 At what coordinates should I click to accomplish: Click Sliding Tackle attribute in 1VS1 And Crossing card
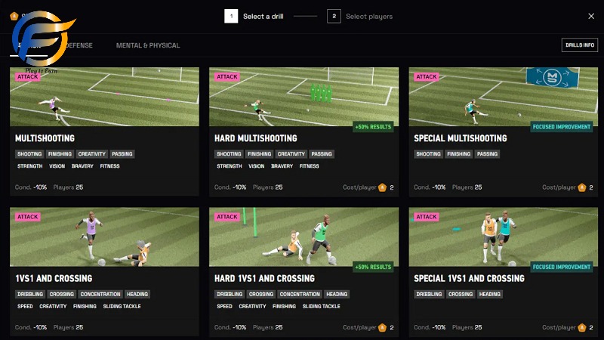122,307
